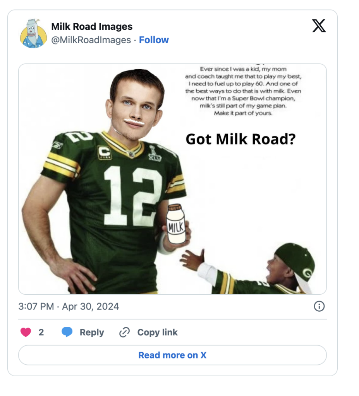Click the Copy link text
The height and width of the screenshot is (396, 359).
(x=157, y=332)
